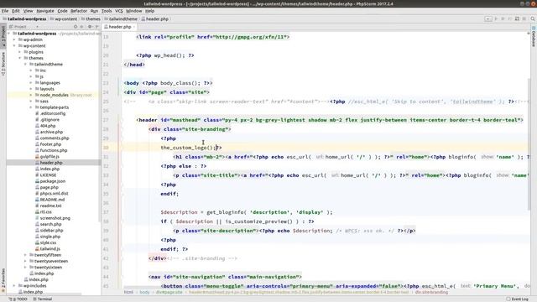537x302 pixels.
Task: Click the style.css file icon
Action: tap(37, 242)
